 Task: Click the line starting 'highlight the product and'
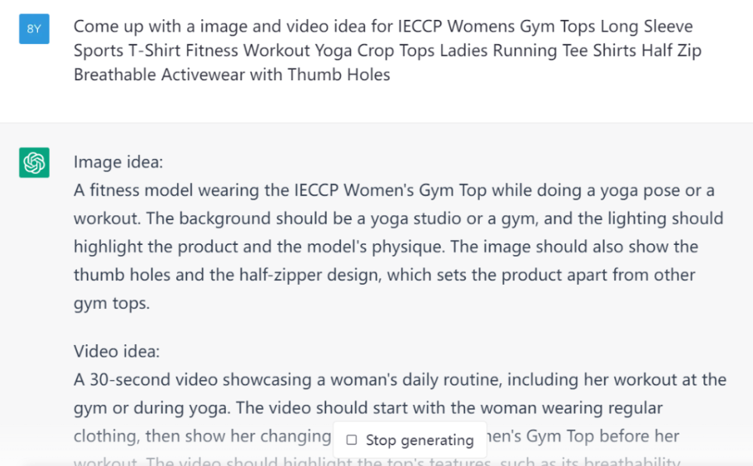pyautogui.click(x=386, y=247)
